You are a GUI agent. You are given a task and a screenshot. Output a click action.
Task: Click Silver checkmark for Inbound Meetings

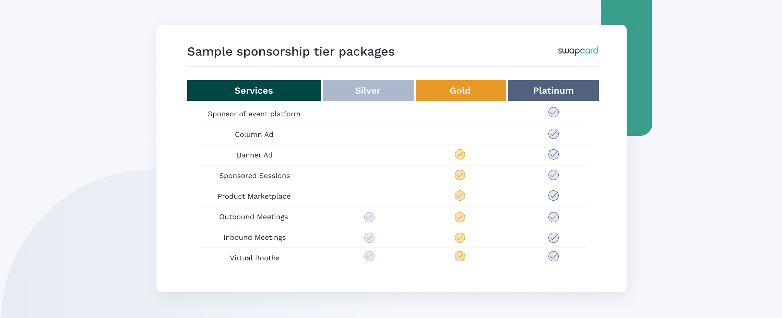pos(369,238)
